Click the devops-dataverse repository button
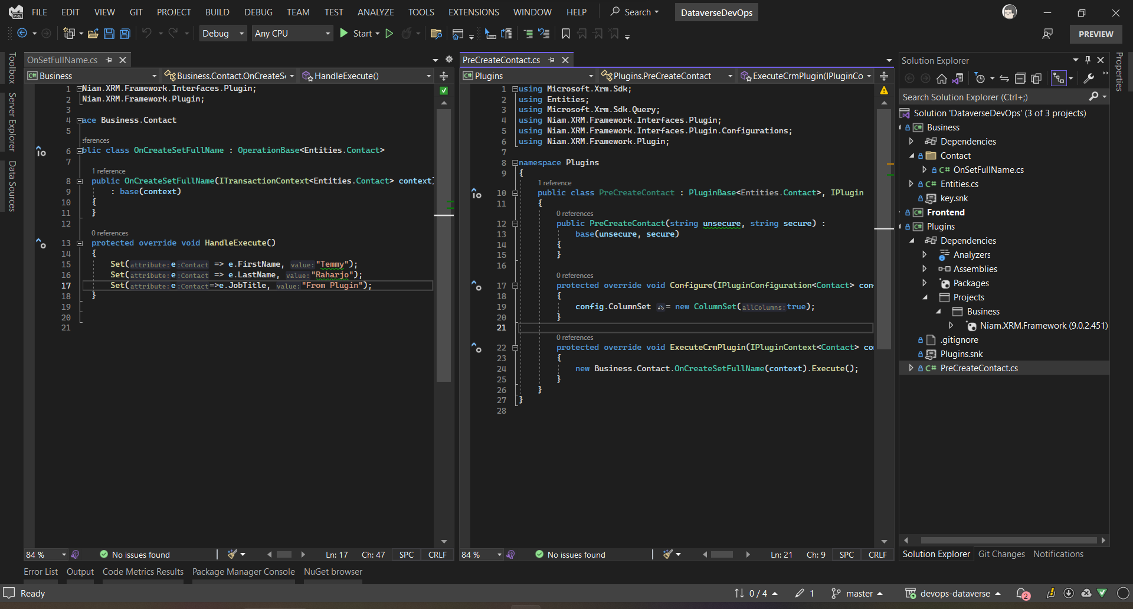 tap(953, 594)
